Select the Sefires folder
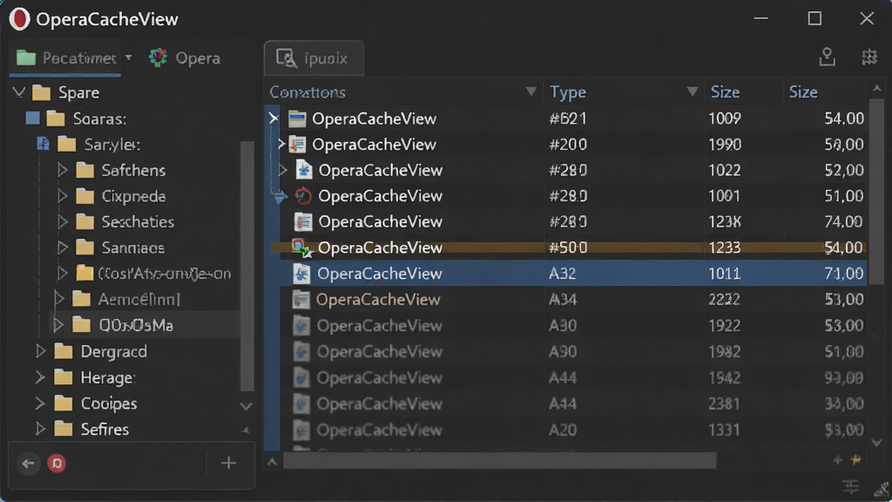The width and height of the screenshot is (892, 502). [x=105, y=429]
